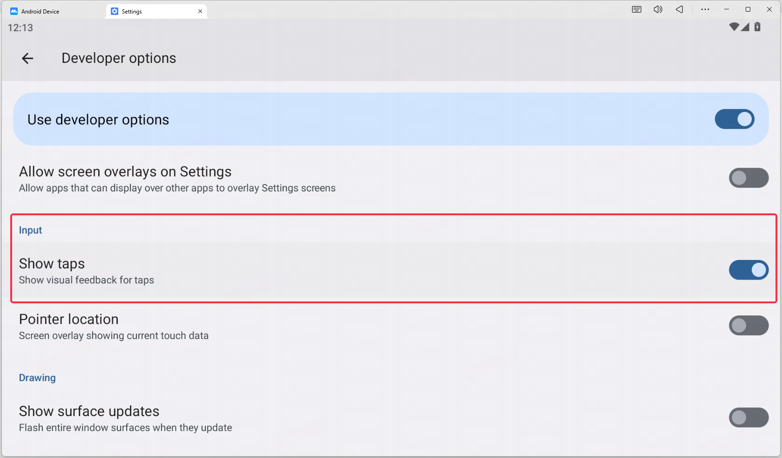
Task: Open the three-dot more options menu
Action: [705, 9]
